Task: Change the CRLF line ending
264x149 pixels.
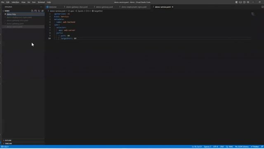Action: pos(222,147)
